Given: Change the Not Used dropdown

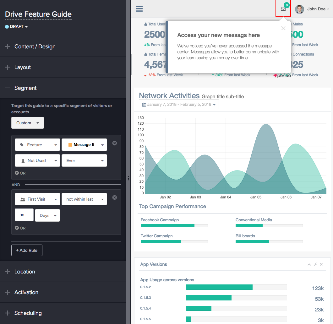Looking at the screenshot, I should click(x=37, y=160).
